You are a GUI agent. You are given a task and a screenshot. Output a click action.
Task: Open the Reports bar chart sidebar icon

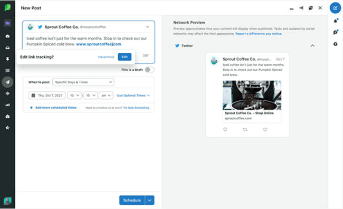point(8,105)
